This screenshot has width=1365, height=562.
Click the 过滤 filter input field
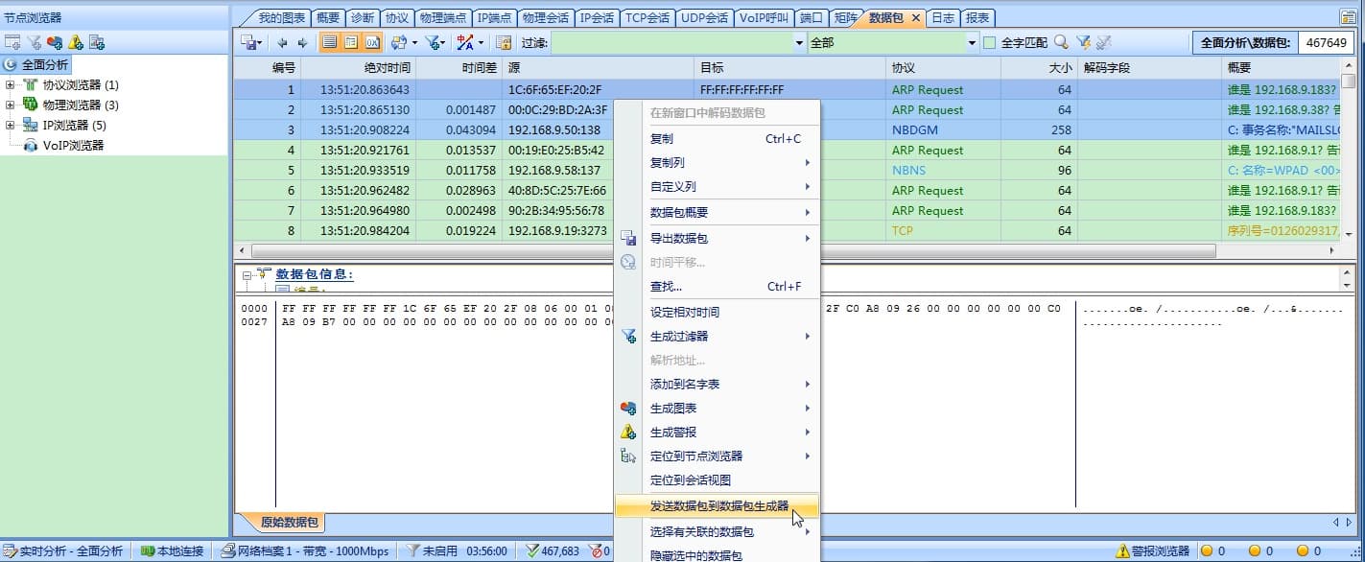pos(671,43)
